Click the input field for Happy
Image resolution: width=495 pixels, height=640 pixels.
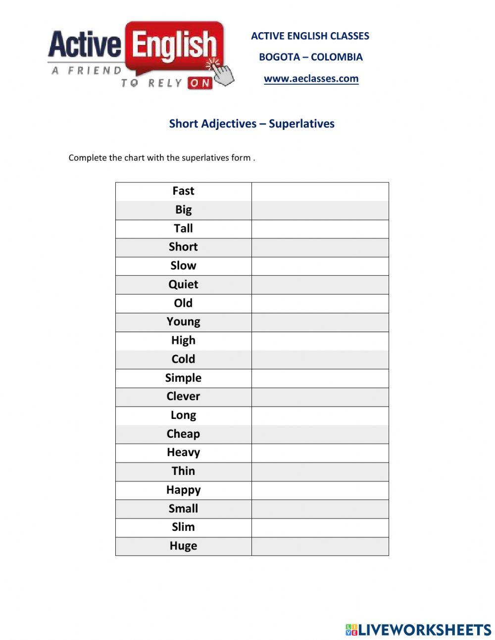click(x=320, y=490)
